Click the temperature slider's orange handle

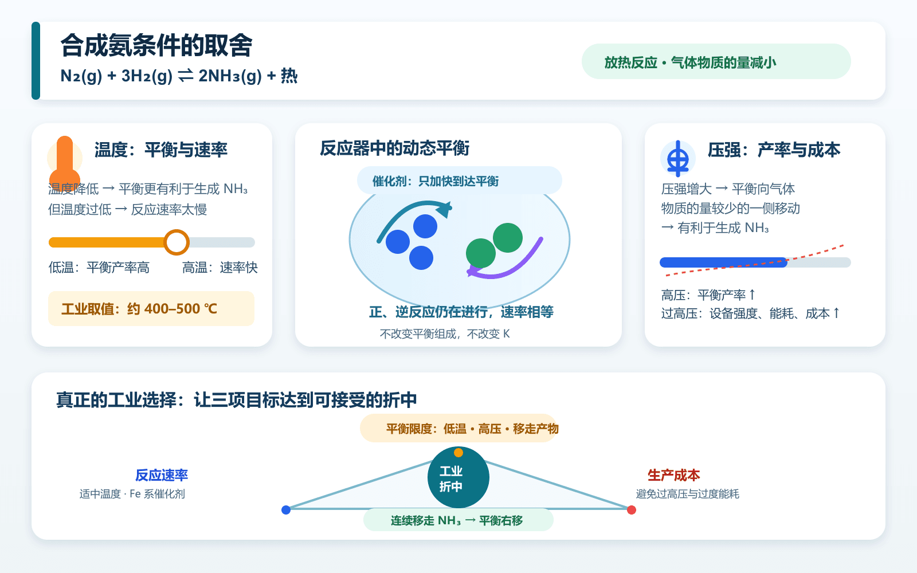pyautogui.click(x=177, y=242)
